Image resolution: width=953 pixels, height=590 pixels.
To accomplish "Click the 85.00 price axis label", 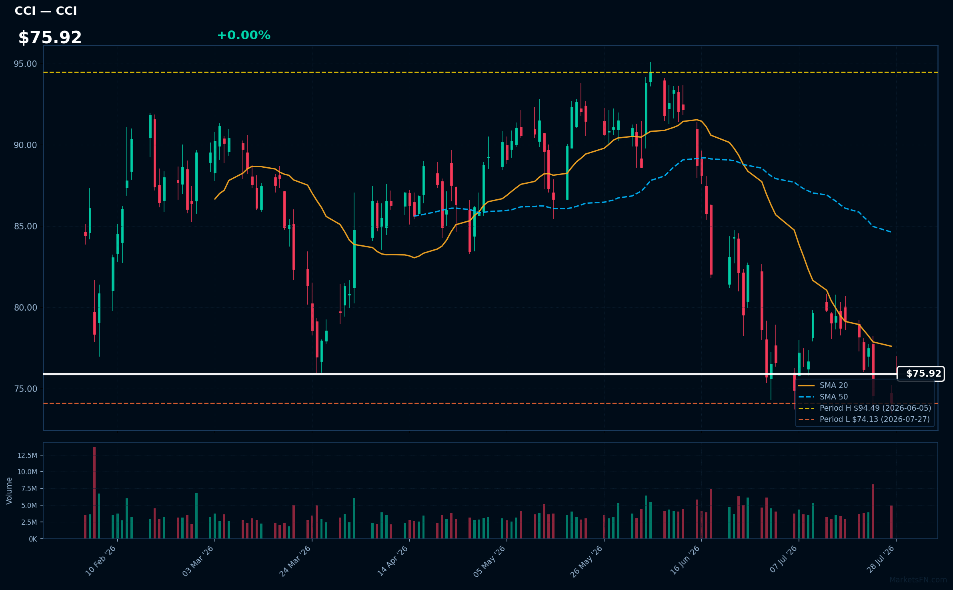I will pos(26,227).
